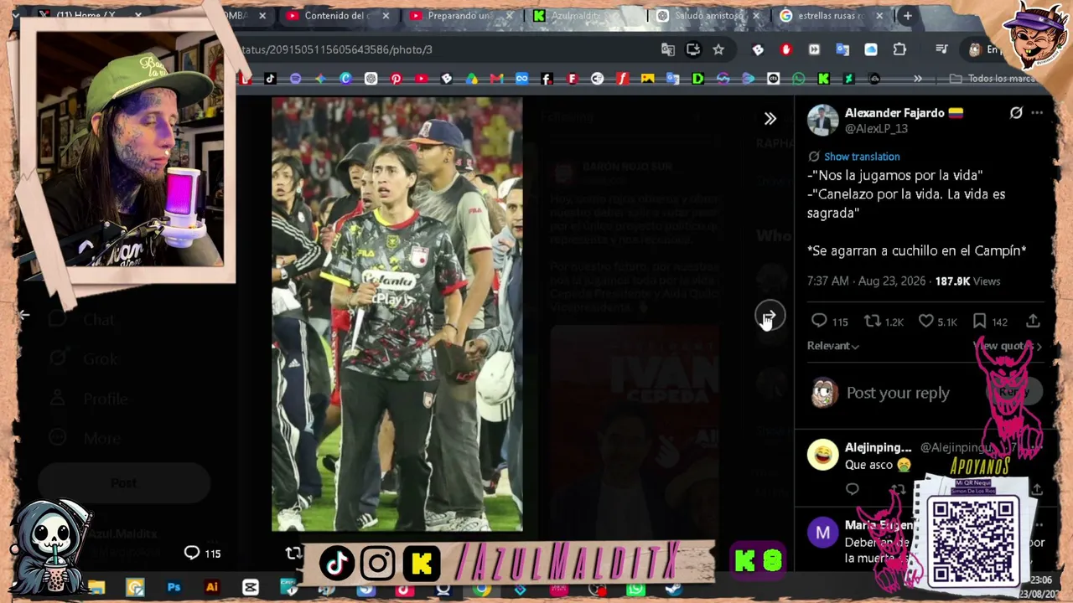Viewport: 1073px width, 603px height.
Task: Bookmark this page with the star icon
Action: point(718,49)
